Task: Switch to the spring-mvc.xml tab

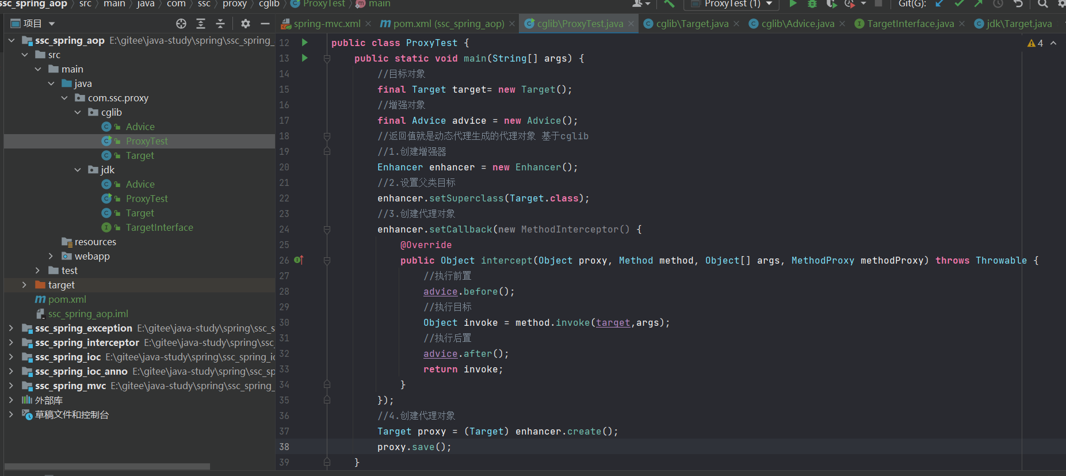Action: [x=327, y=24]
